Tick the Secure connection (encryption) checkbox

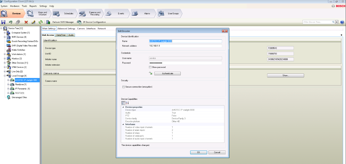pyautogui.click(x=124, y=87)
